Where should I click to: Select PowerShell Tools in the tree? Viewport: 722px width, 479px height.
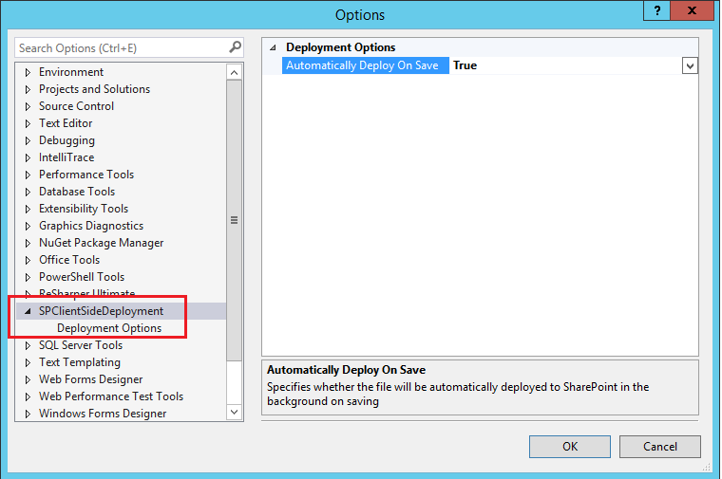[x=81, y=277]
